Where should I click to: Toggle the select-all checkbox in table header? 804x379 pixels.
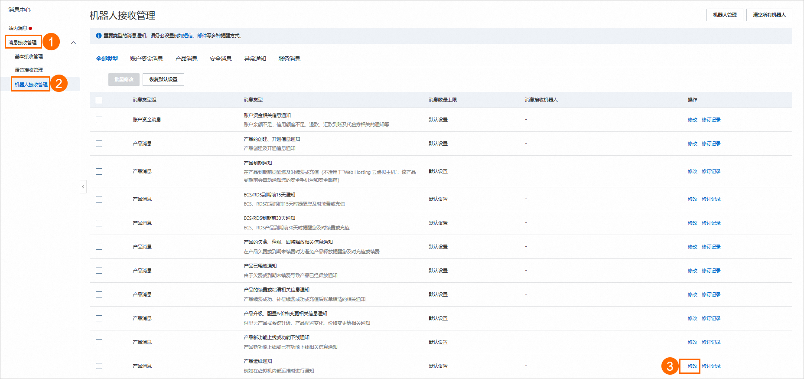pos(99,100)
